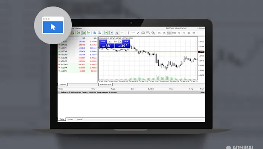Pick the text comment bubble tool
This screenshot has width=263, height=149.
pyautogui.click(x=143, y=33)
